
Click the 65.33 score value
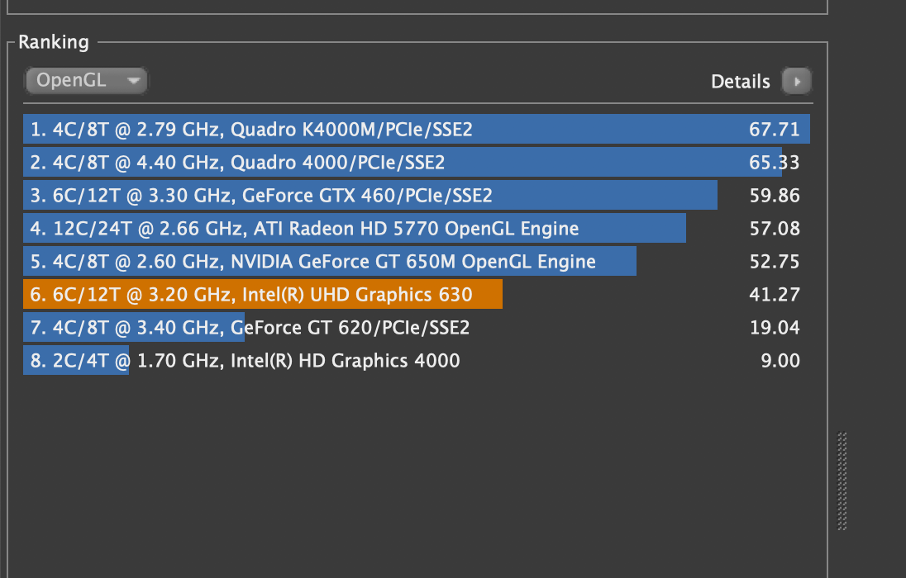[x=775, y=163]
